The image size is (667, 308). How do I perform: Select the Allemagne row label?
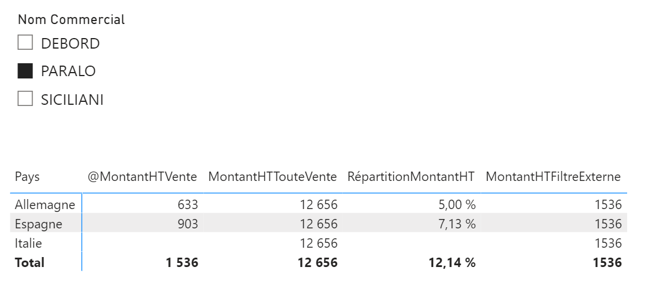[x=45, y=205]
